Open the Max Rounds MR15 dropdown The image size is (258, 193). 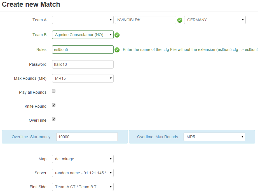point(83,78)
